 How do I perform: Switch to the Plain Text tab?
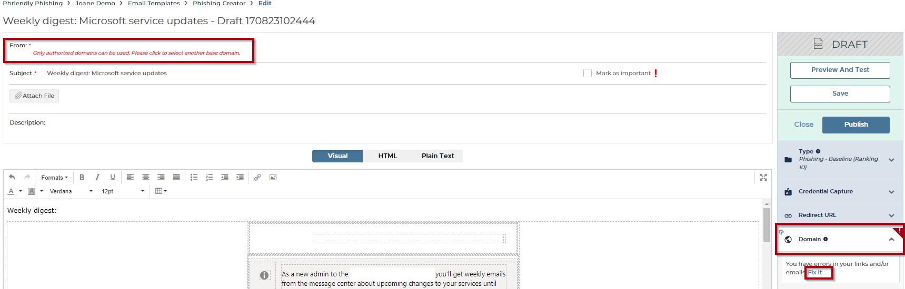(437, 156)
